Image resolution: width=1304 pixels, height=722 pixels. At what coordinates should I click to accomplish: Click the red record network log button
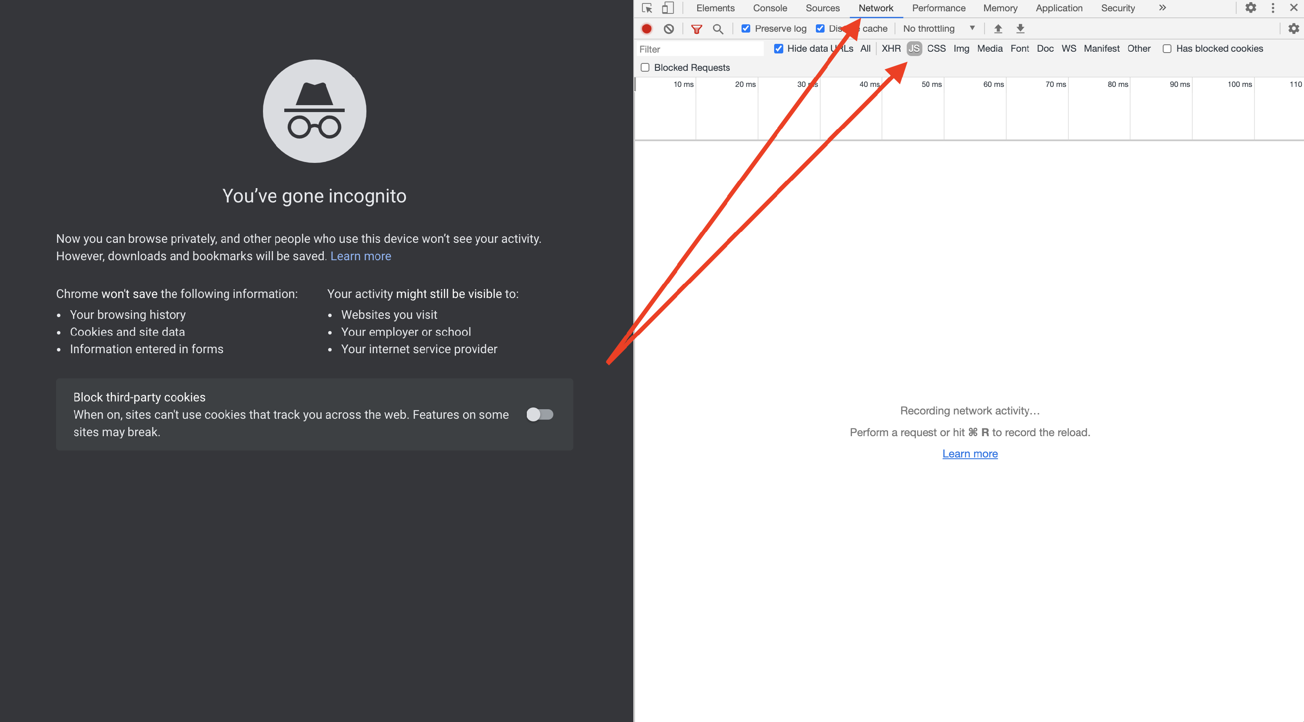pos(646,29)
